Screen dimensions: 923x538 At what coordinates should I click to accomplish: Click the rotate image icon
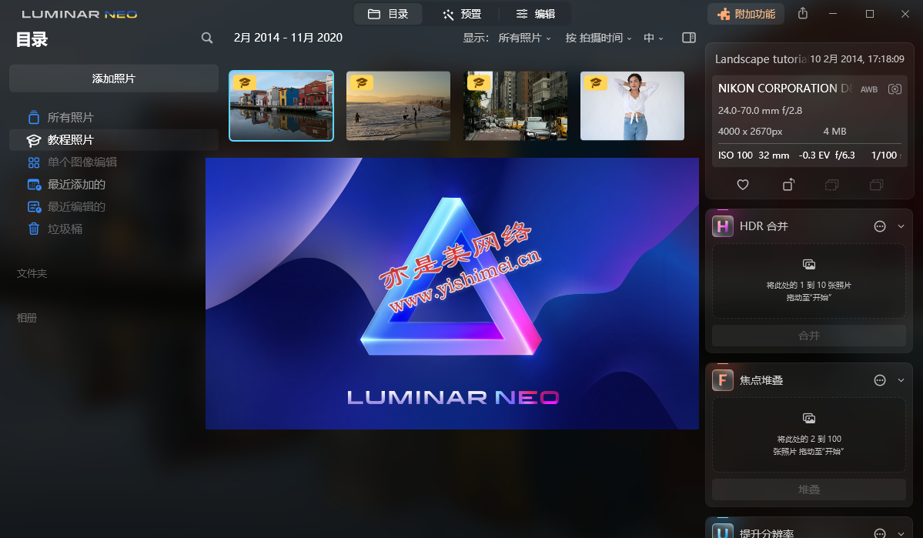(x=788, y=185)
